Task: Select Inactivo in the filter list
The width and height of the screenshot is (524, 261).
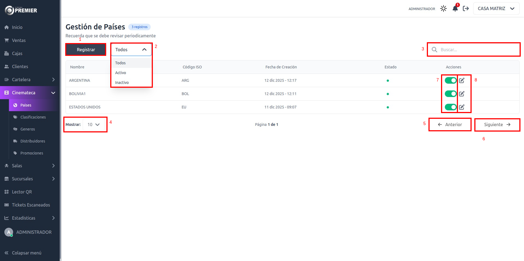Action: [122, 83]
